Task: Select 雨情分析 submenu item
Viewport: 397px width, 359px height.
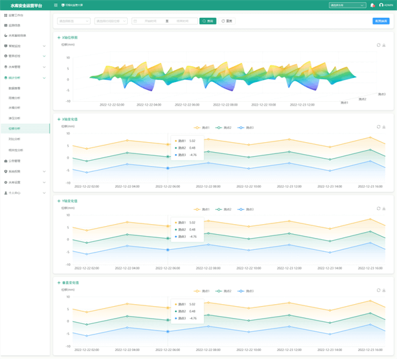Action: [15, 98]
